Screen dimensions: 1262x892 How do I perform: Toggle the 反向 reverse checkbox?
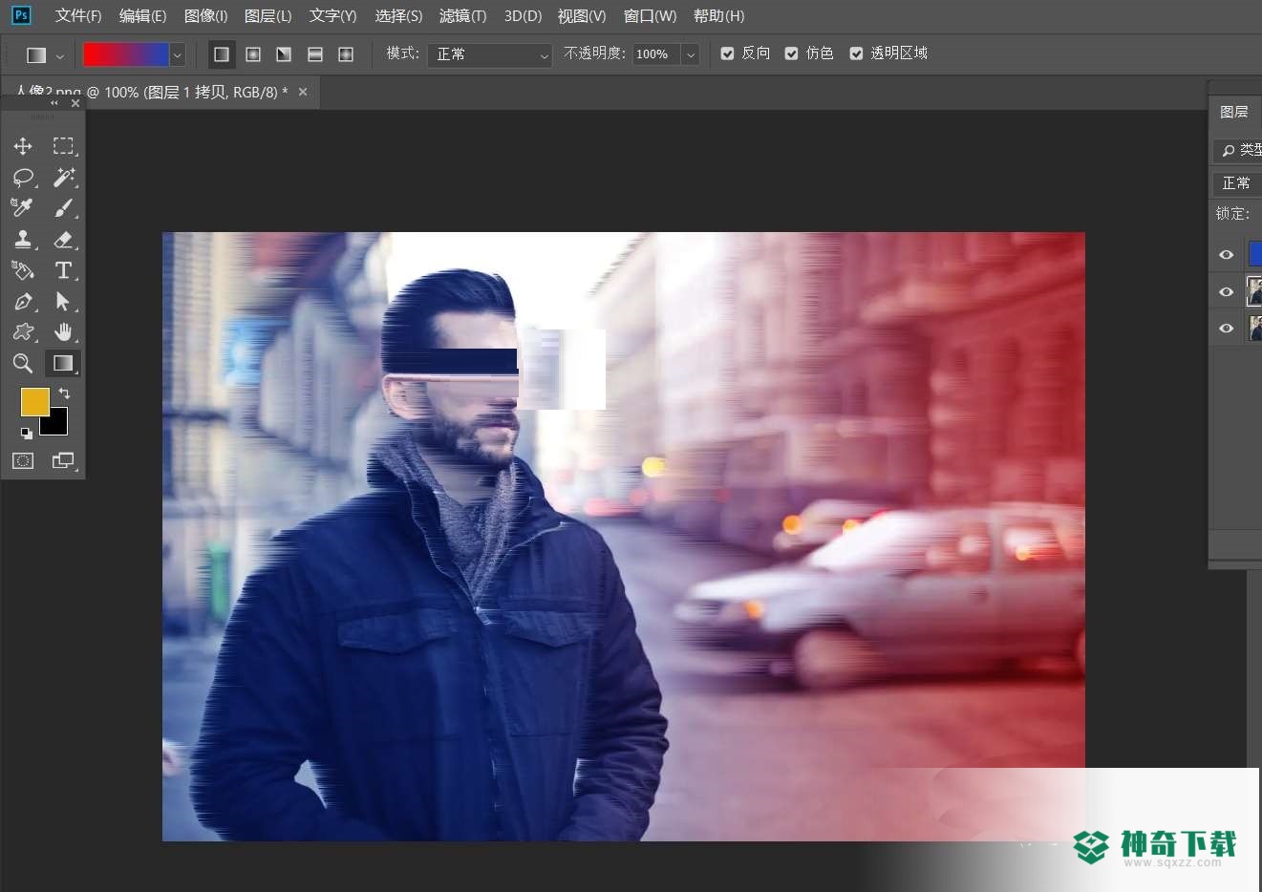(x=728, y=53)
